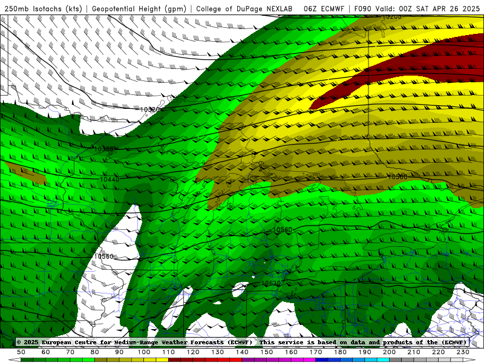Click the 10620 height contour label
This screenshot has width=484, height=363.
(270, 283)
